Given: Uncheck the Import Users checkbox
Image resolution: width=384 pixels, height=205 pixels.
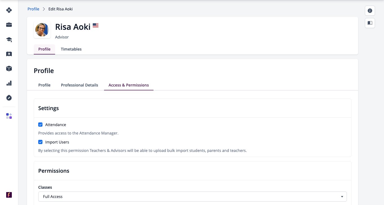Looking at the screenshot, I should coord(40,142).
